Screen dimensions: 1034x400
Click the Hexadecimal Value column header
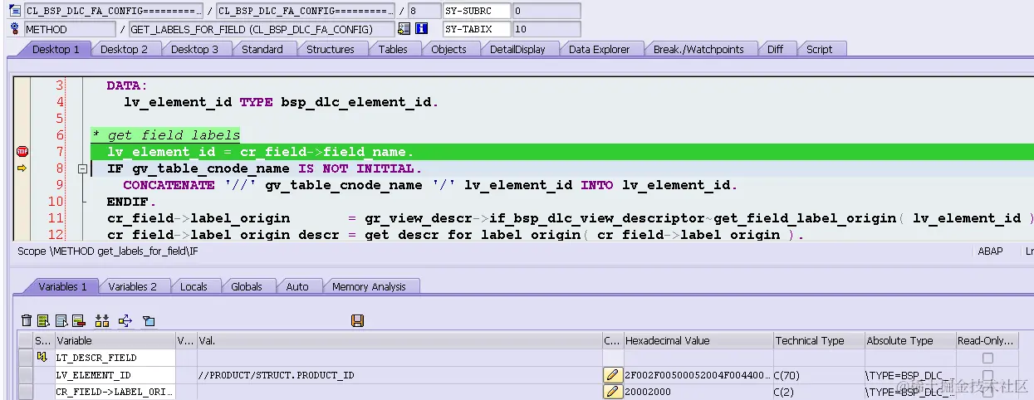click(698, 340)
